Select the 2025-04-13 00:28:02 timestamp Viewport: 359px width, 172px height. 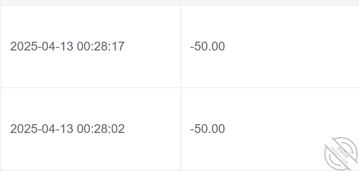point(67,129)
